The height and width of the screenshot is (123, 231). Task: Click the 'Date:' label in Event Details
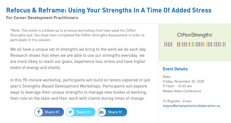point(167,77)
